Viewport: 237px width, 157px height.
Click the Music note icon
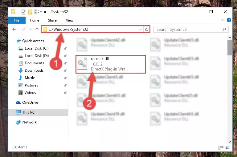[20, 78]
